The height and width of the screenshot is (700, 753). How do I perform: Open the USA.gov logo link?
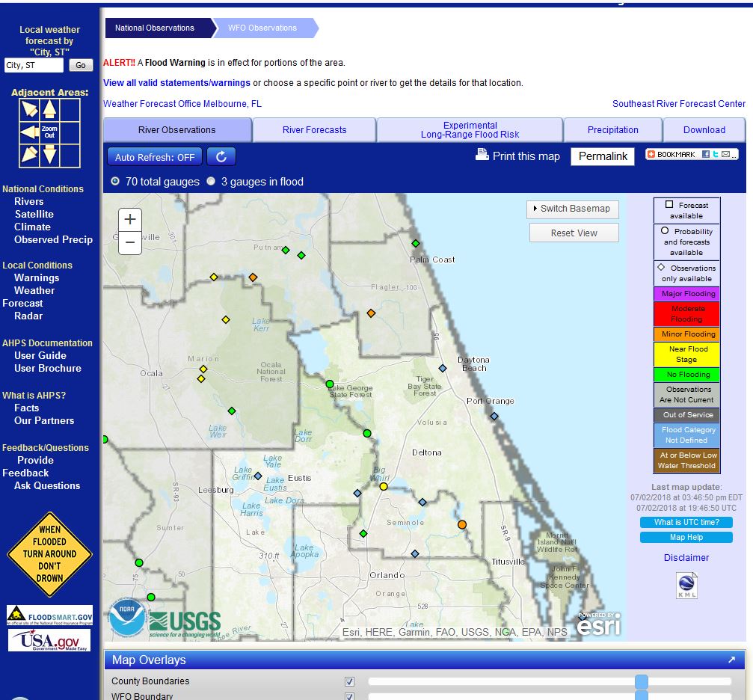[49, 640]
